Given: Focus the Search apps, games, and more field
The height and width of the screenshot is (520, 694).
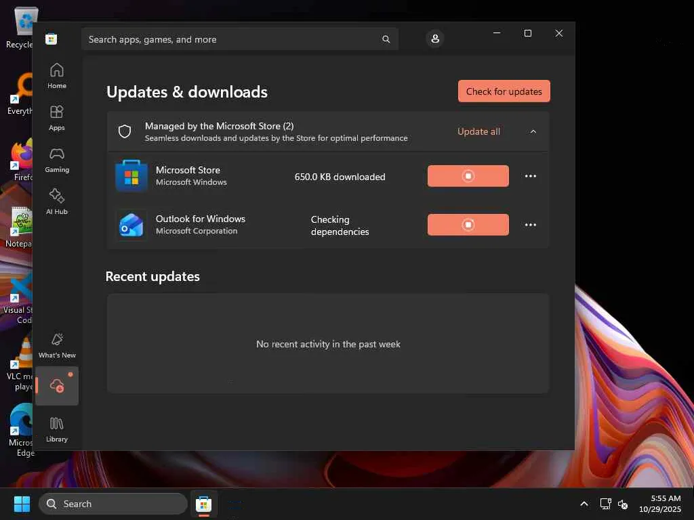Looking at the screenshot, I should tap(239, 39).
